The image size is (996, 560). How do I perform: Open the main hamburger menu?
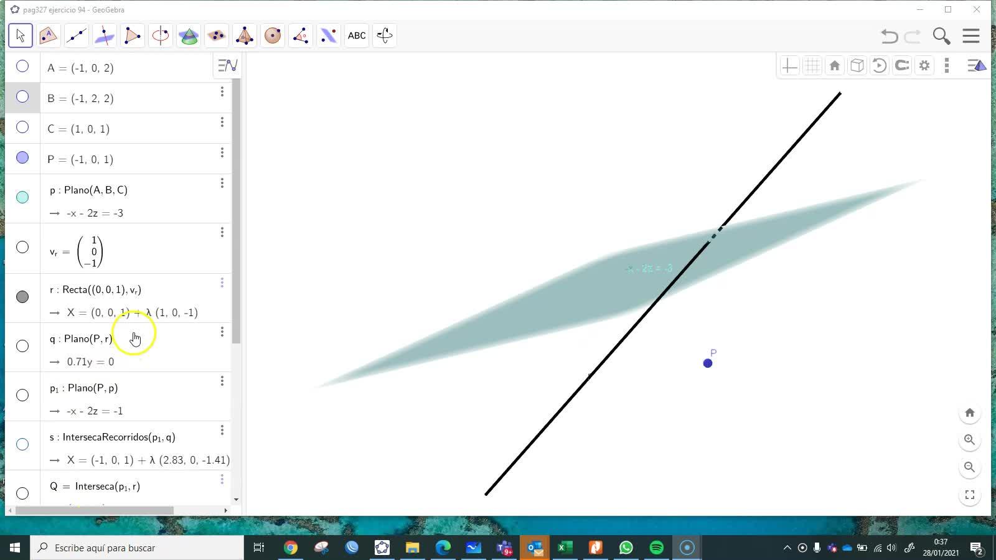(x=971, y=36)
